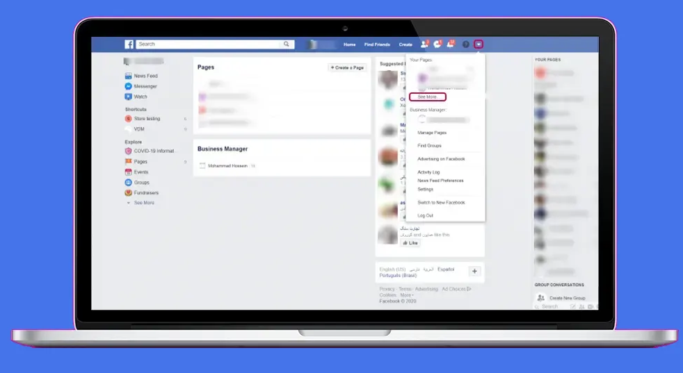Image resolution: width=683 pixels, height=373 pixels.
Task: Click the Facebook logo icon
Action: click(x=129, y=44)
